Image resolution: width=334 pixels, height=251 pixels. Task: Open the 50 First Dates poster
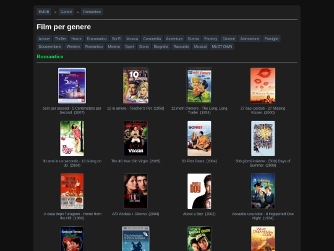coord(199,138)
